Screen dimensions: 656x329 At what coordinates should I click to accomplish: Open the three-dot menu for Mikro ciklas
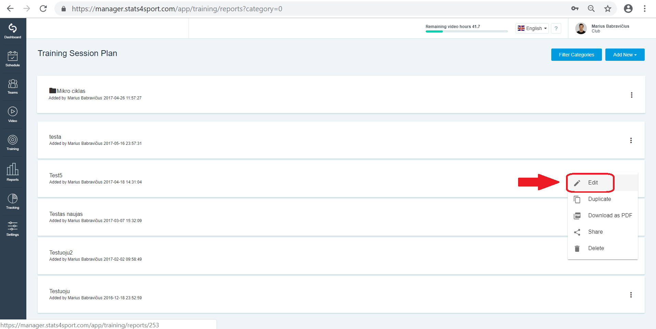[x=632, y=95]
